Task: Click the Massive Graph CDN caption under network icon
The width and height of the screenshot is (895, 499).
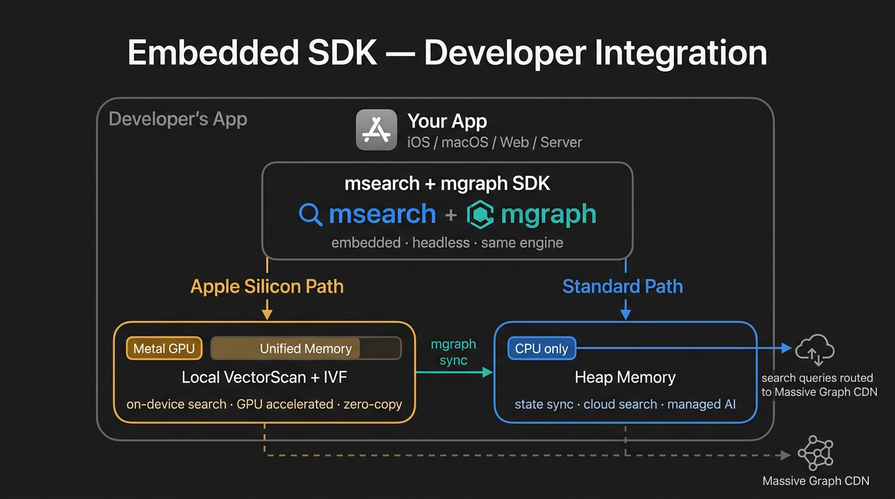Action: point(816,481)
